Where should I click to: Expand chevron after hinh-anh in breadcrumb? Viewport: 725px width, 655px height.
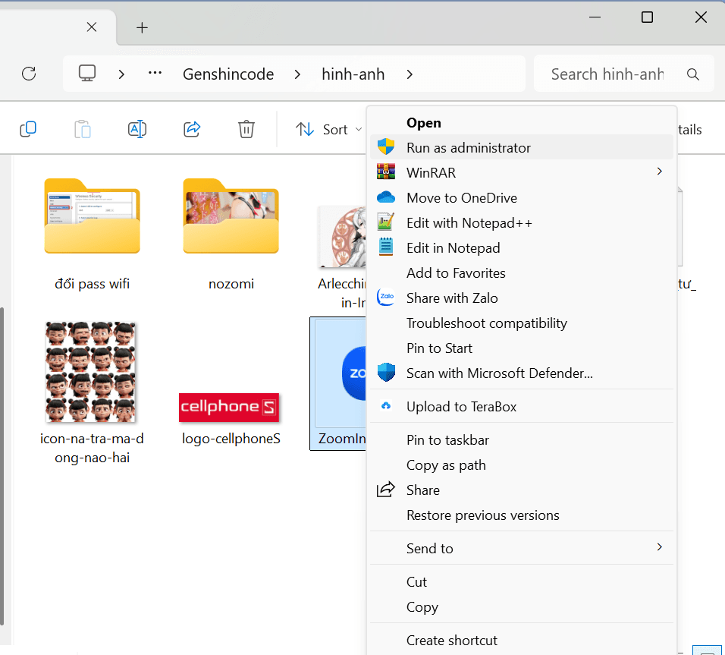pyautogui.click(x=410, y=74)
